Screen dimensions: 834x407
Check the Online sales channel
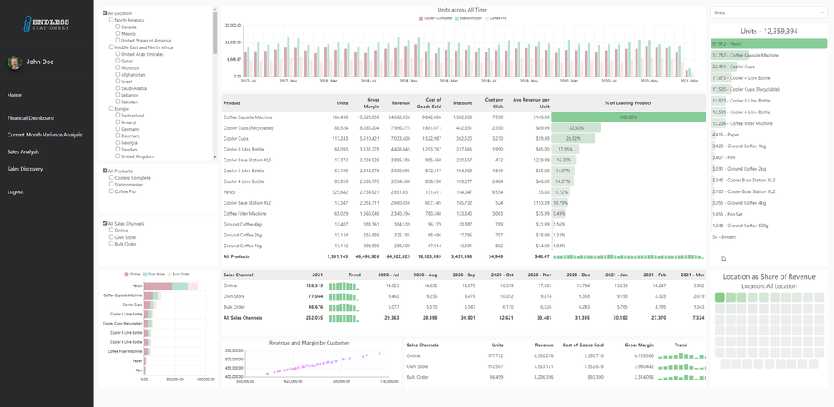click(111, 231)
